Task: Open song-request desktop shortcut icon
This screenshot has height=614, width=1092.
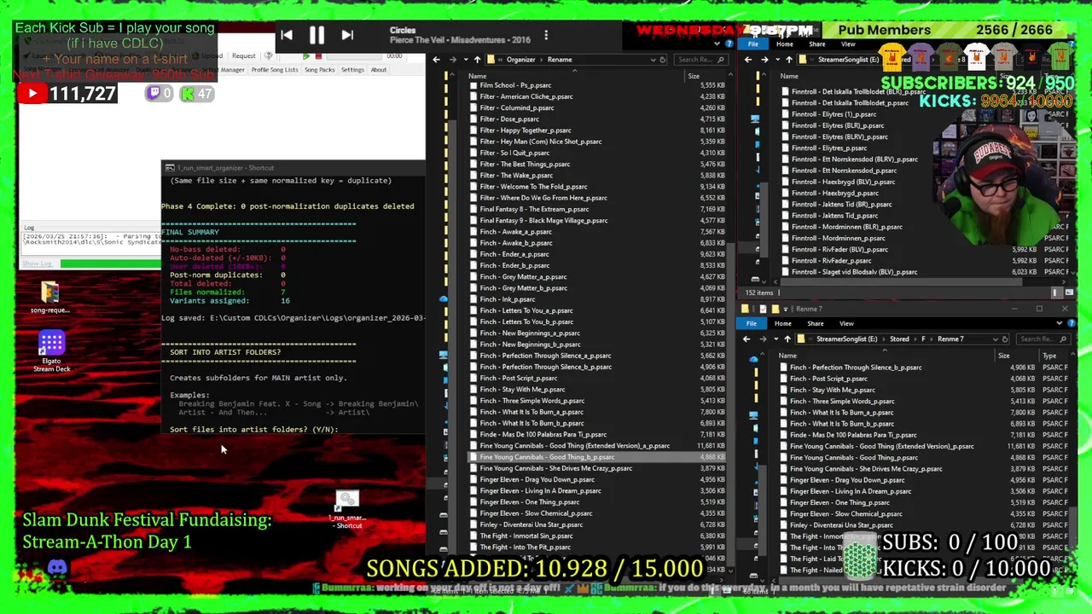Action: pyautogui.click(x=50, y=298)
